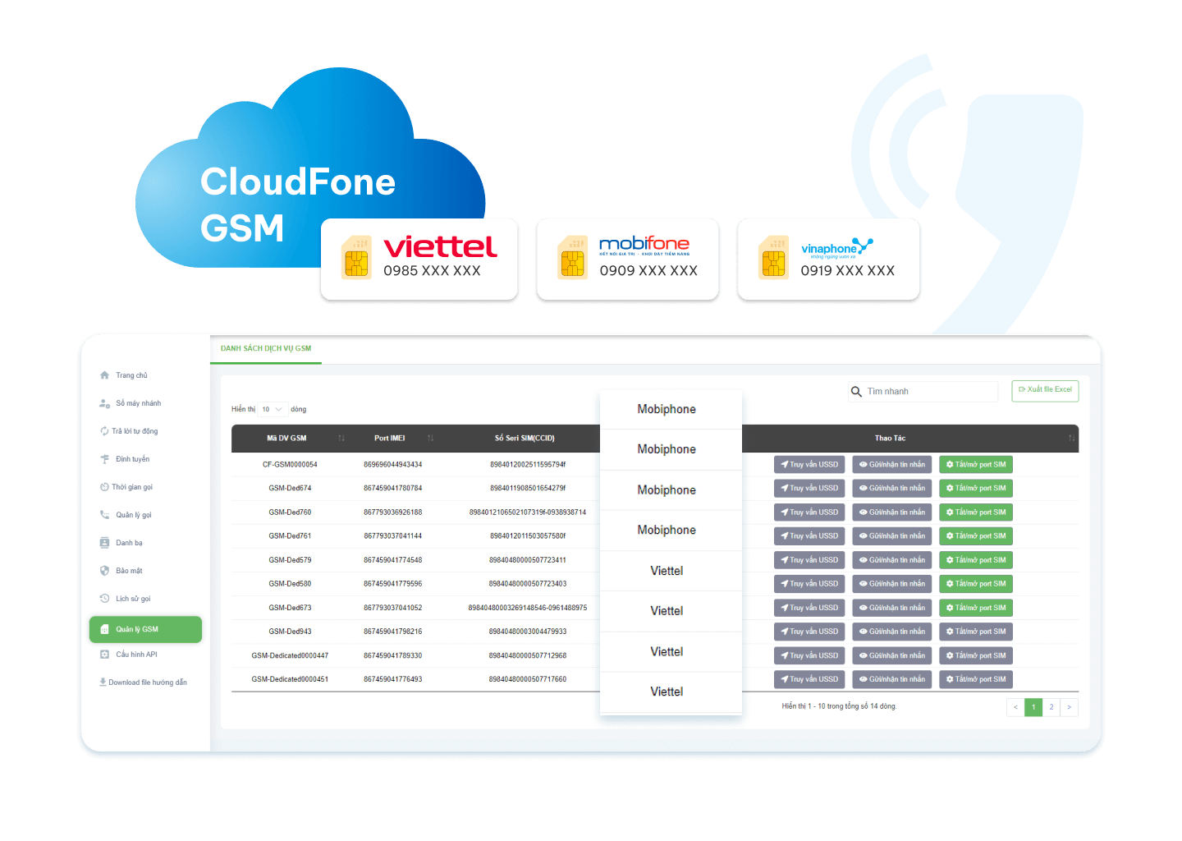Click Truy vấn USSD for GSM-Ded760
Viewport: 1182px width, 841px height.
(x=809, y=512)
